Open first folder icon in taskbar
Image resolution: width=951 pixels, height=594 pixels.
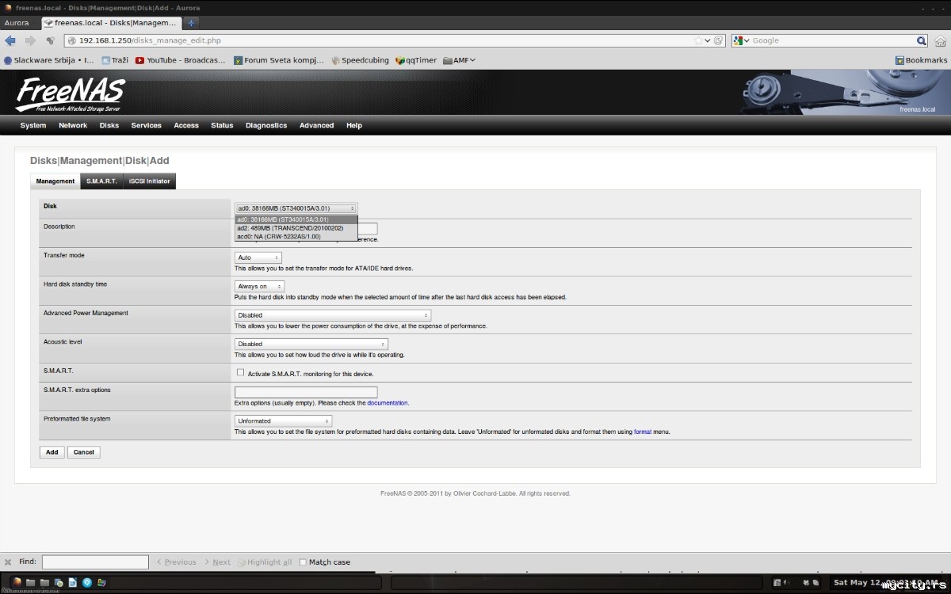[31, 582]
